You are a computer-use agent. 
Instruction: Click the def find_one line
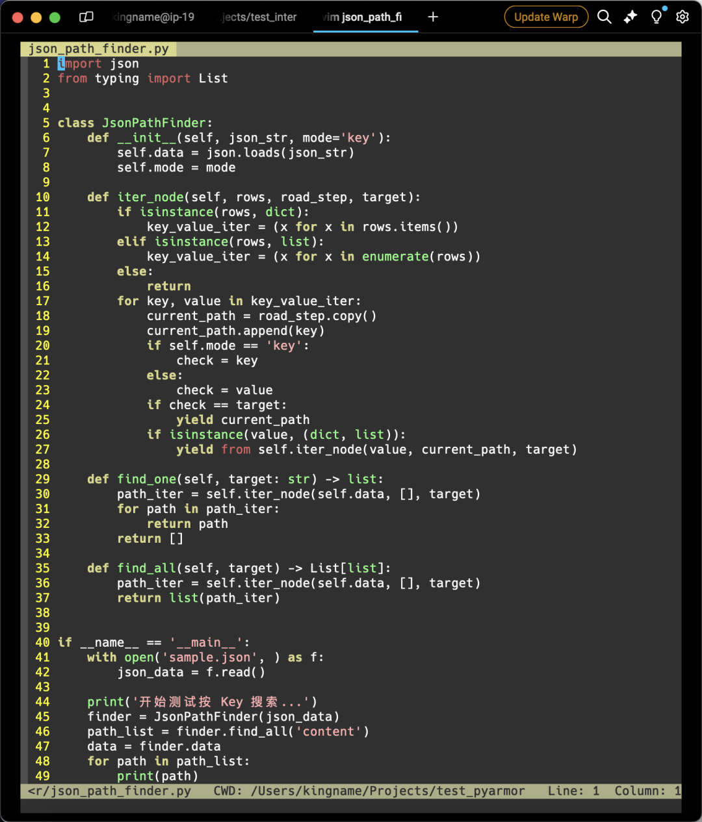[235, 480]
